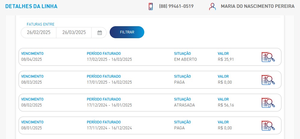Click due date 08/01/2025 in last row
This screenshot has height=139, width=300.
coord(31,128)
